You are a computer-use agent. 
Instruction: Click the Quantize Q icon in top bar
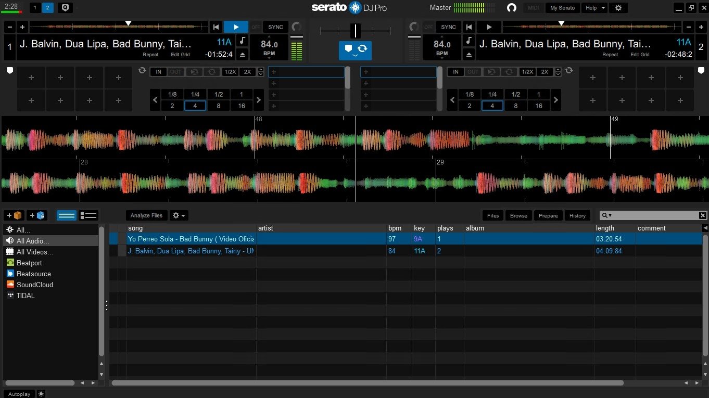(65, 8)
